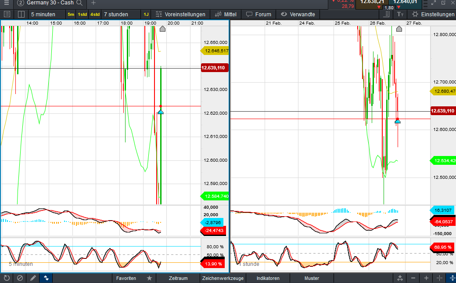Click the green 12.584,740 indicator label
This screenshot has height=283, width=456.
coord(215,196)
